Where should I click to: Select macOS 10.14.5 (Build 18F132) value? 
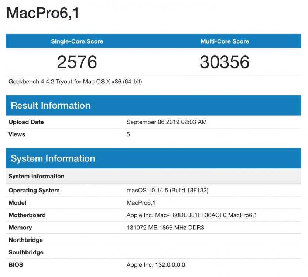point(167,190)
